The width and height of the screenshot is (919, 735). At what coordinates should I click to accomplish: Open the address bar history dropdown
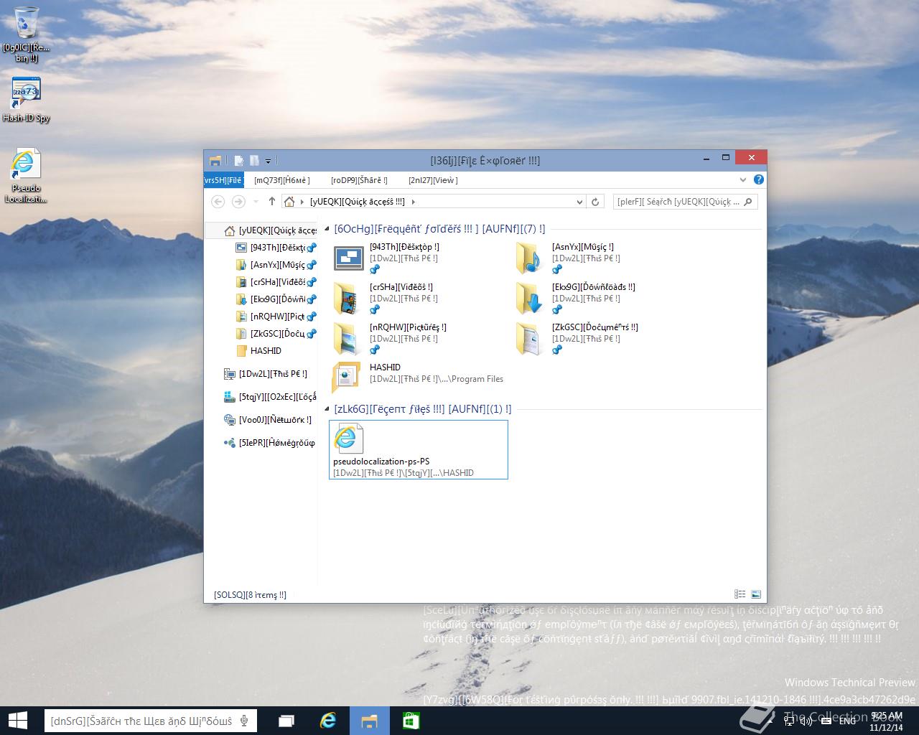579,202
